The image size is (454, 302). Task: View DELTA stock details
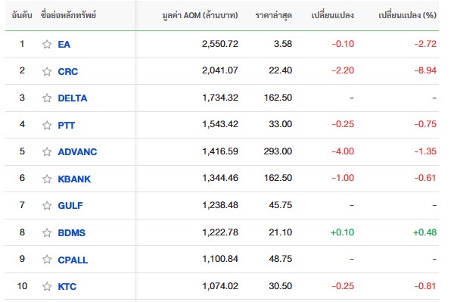(73, 98)
